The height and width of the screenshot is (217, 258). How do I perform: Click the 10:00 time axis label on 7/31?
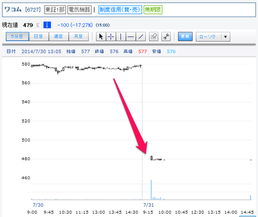[165, 212]
